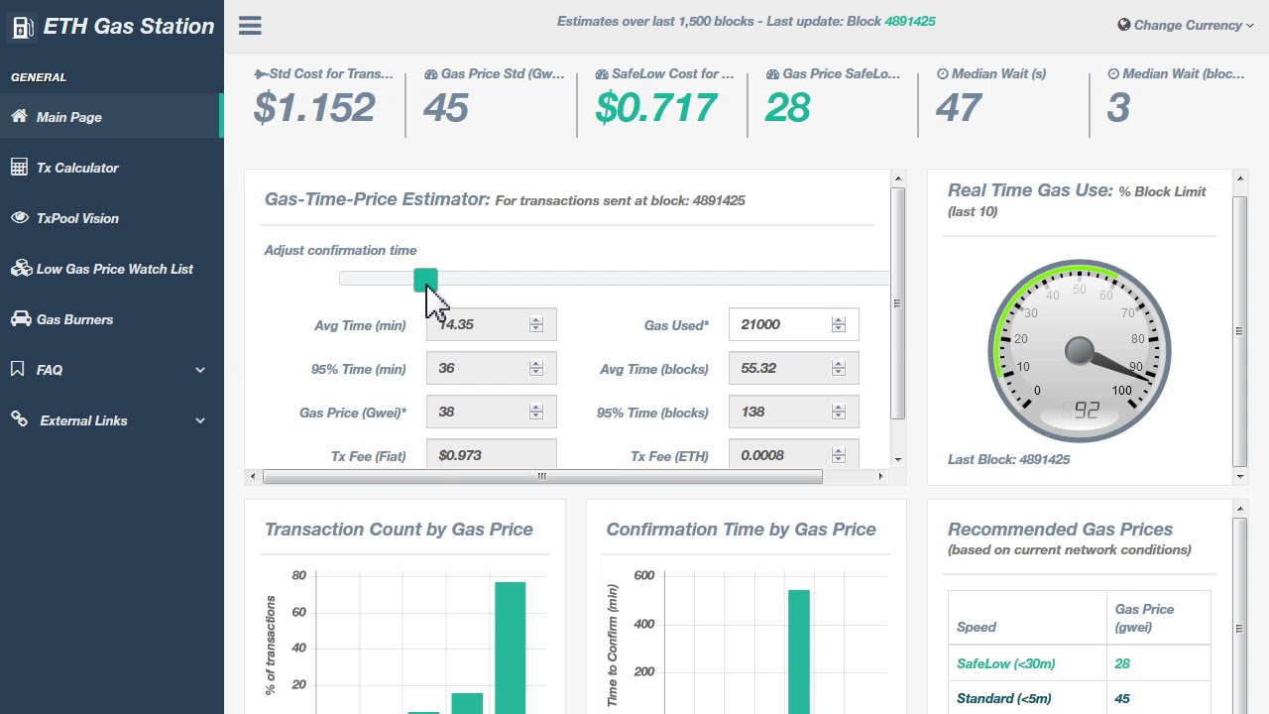This screenshot has width=1269, height=714.
Task: Click the gas pump logo icon
Action: point(22,27)
